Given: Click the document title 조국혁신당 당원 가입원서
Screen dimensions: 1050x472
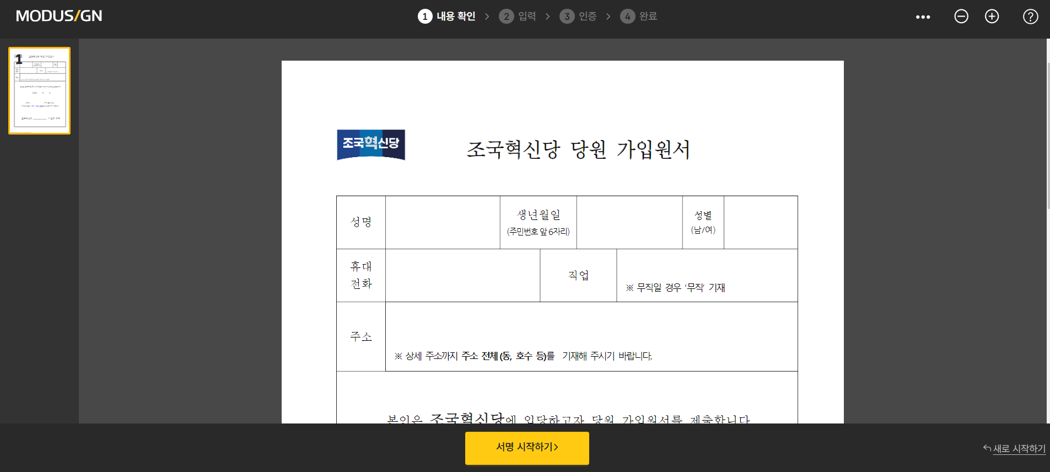Looking at the screenshot, I should pos(578,149).
